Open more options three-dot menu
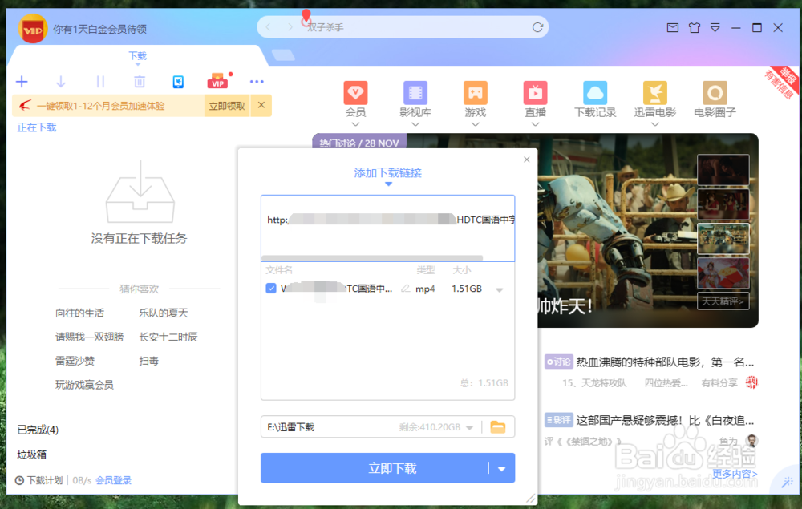The height and width of the screenshot is (509, 802). click(257, 81)
